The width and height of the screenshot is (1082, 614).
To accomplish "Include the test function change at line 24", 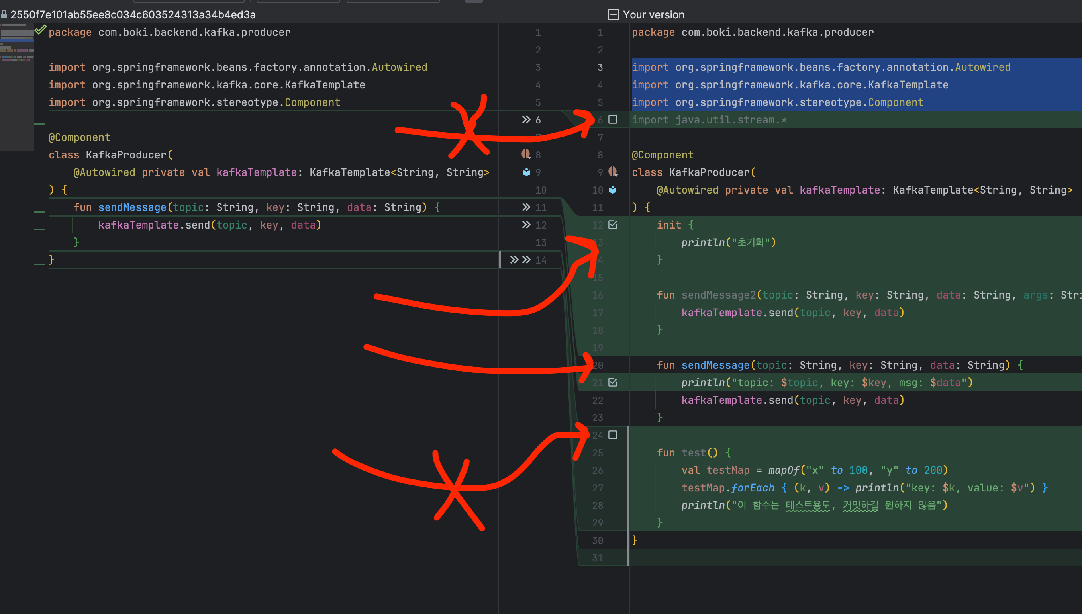I will (x=613, y=435).
